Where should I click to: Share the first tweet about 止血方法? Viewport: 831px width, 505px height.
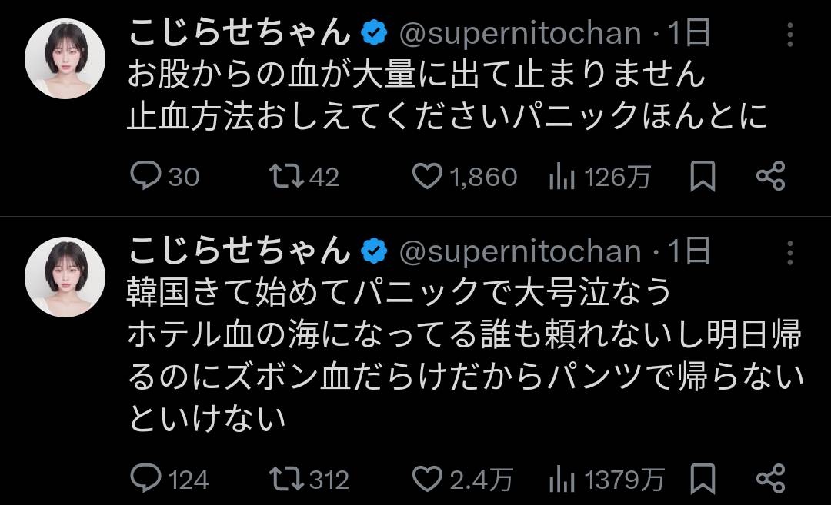pyautogui.click(x=770, y=177)
